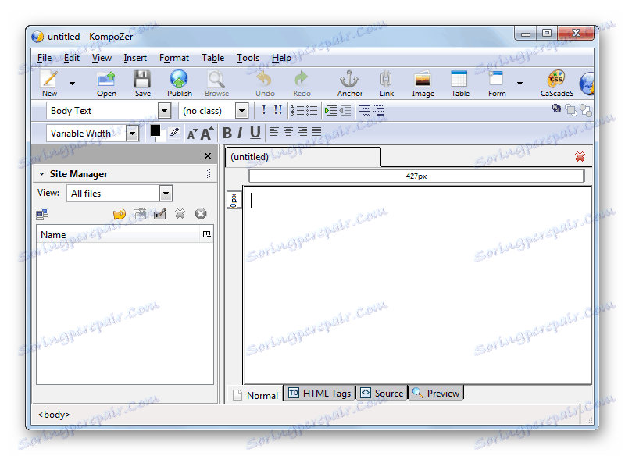Open the class selector dropdown

(x=241, y=110)
